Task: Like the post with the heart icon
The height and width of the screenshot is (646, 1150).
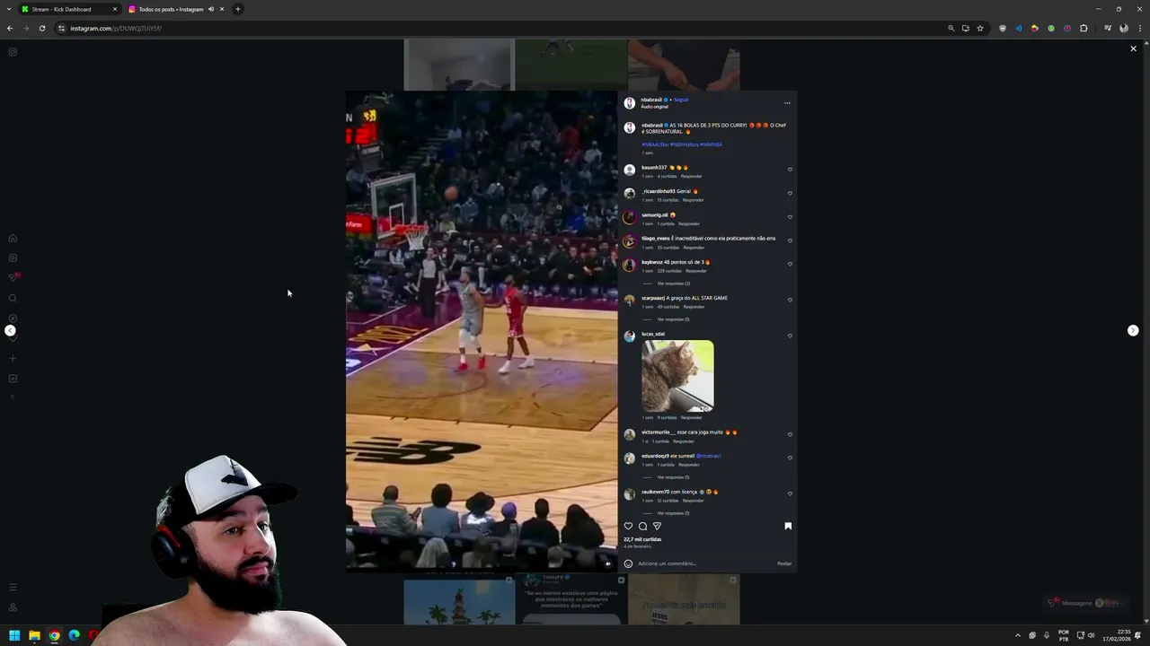Action: pos(628,526)
